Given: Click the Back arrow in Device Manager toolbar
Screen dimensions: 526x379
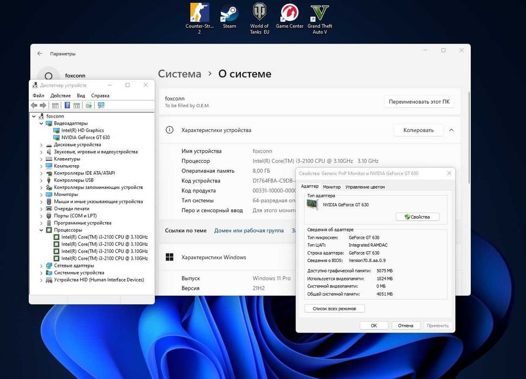Looking at the screenshot, I should tap(34, 106).
